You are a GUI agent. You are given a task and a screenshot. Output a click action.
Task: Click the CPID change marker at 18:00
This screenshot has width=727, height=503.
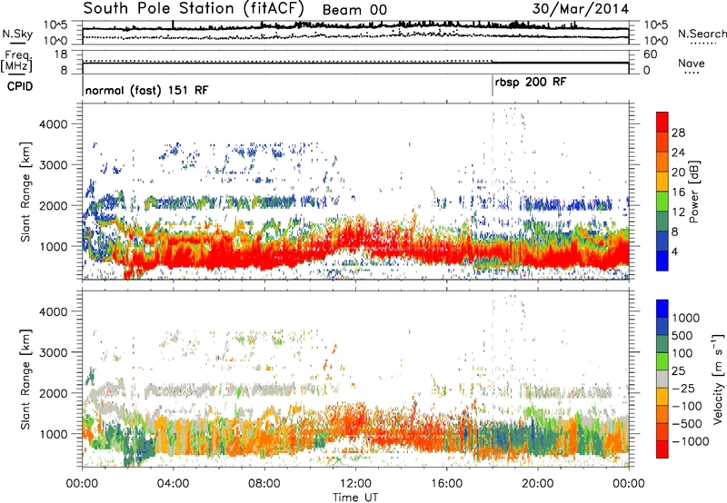click(x=492, y=85)
